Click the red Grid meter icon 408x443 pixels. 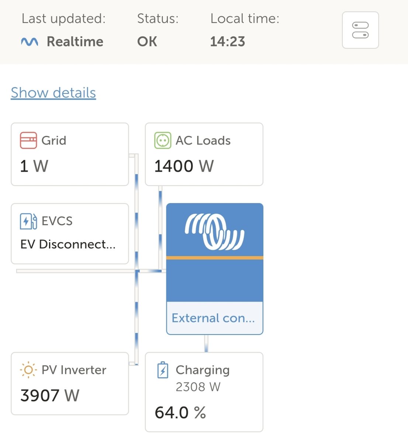[28, 140]
